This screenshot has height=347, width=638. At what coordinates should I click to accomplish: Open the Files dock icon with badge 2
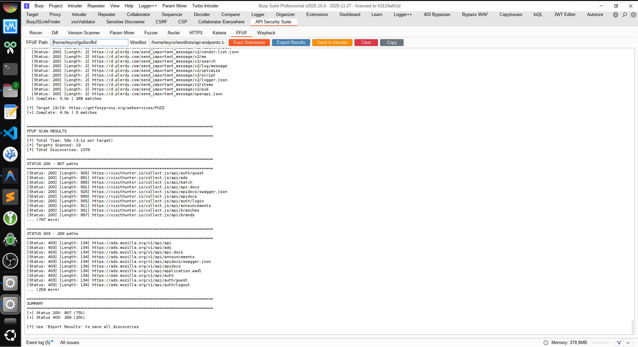(10, 90)
